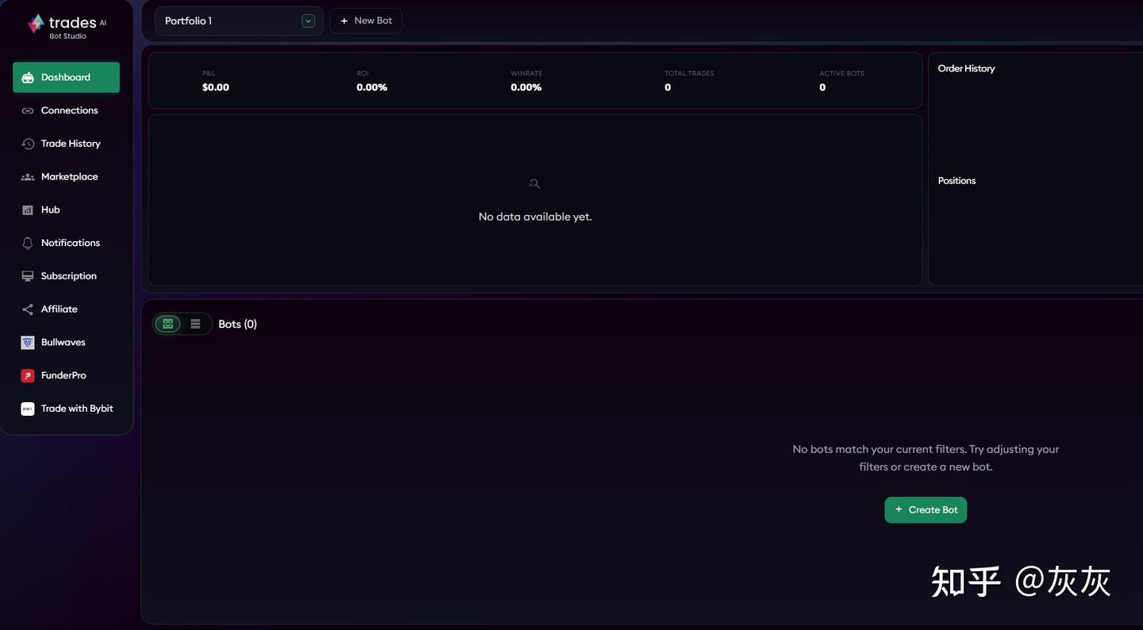Image resolution: width=1143 pixels, height=630 pixels.
Task: Click the green Create Bot button
Action: point(926,510)
